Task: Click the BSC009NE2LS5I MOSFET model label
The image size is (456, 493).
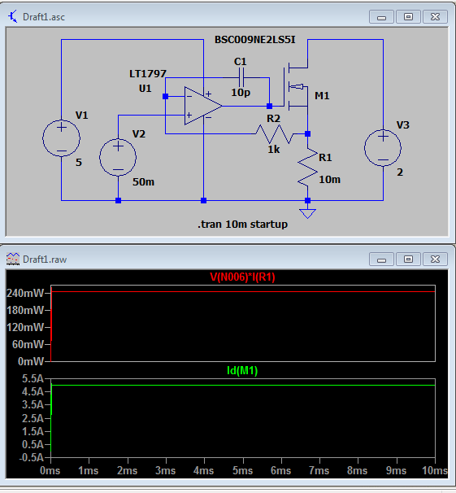Action: [254, 40]
